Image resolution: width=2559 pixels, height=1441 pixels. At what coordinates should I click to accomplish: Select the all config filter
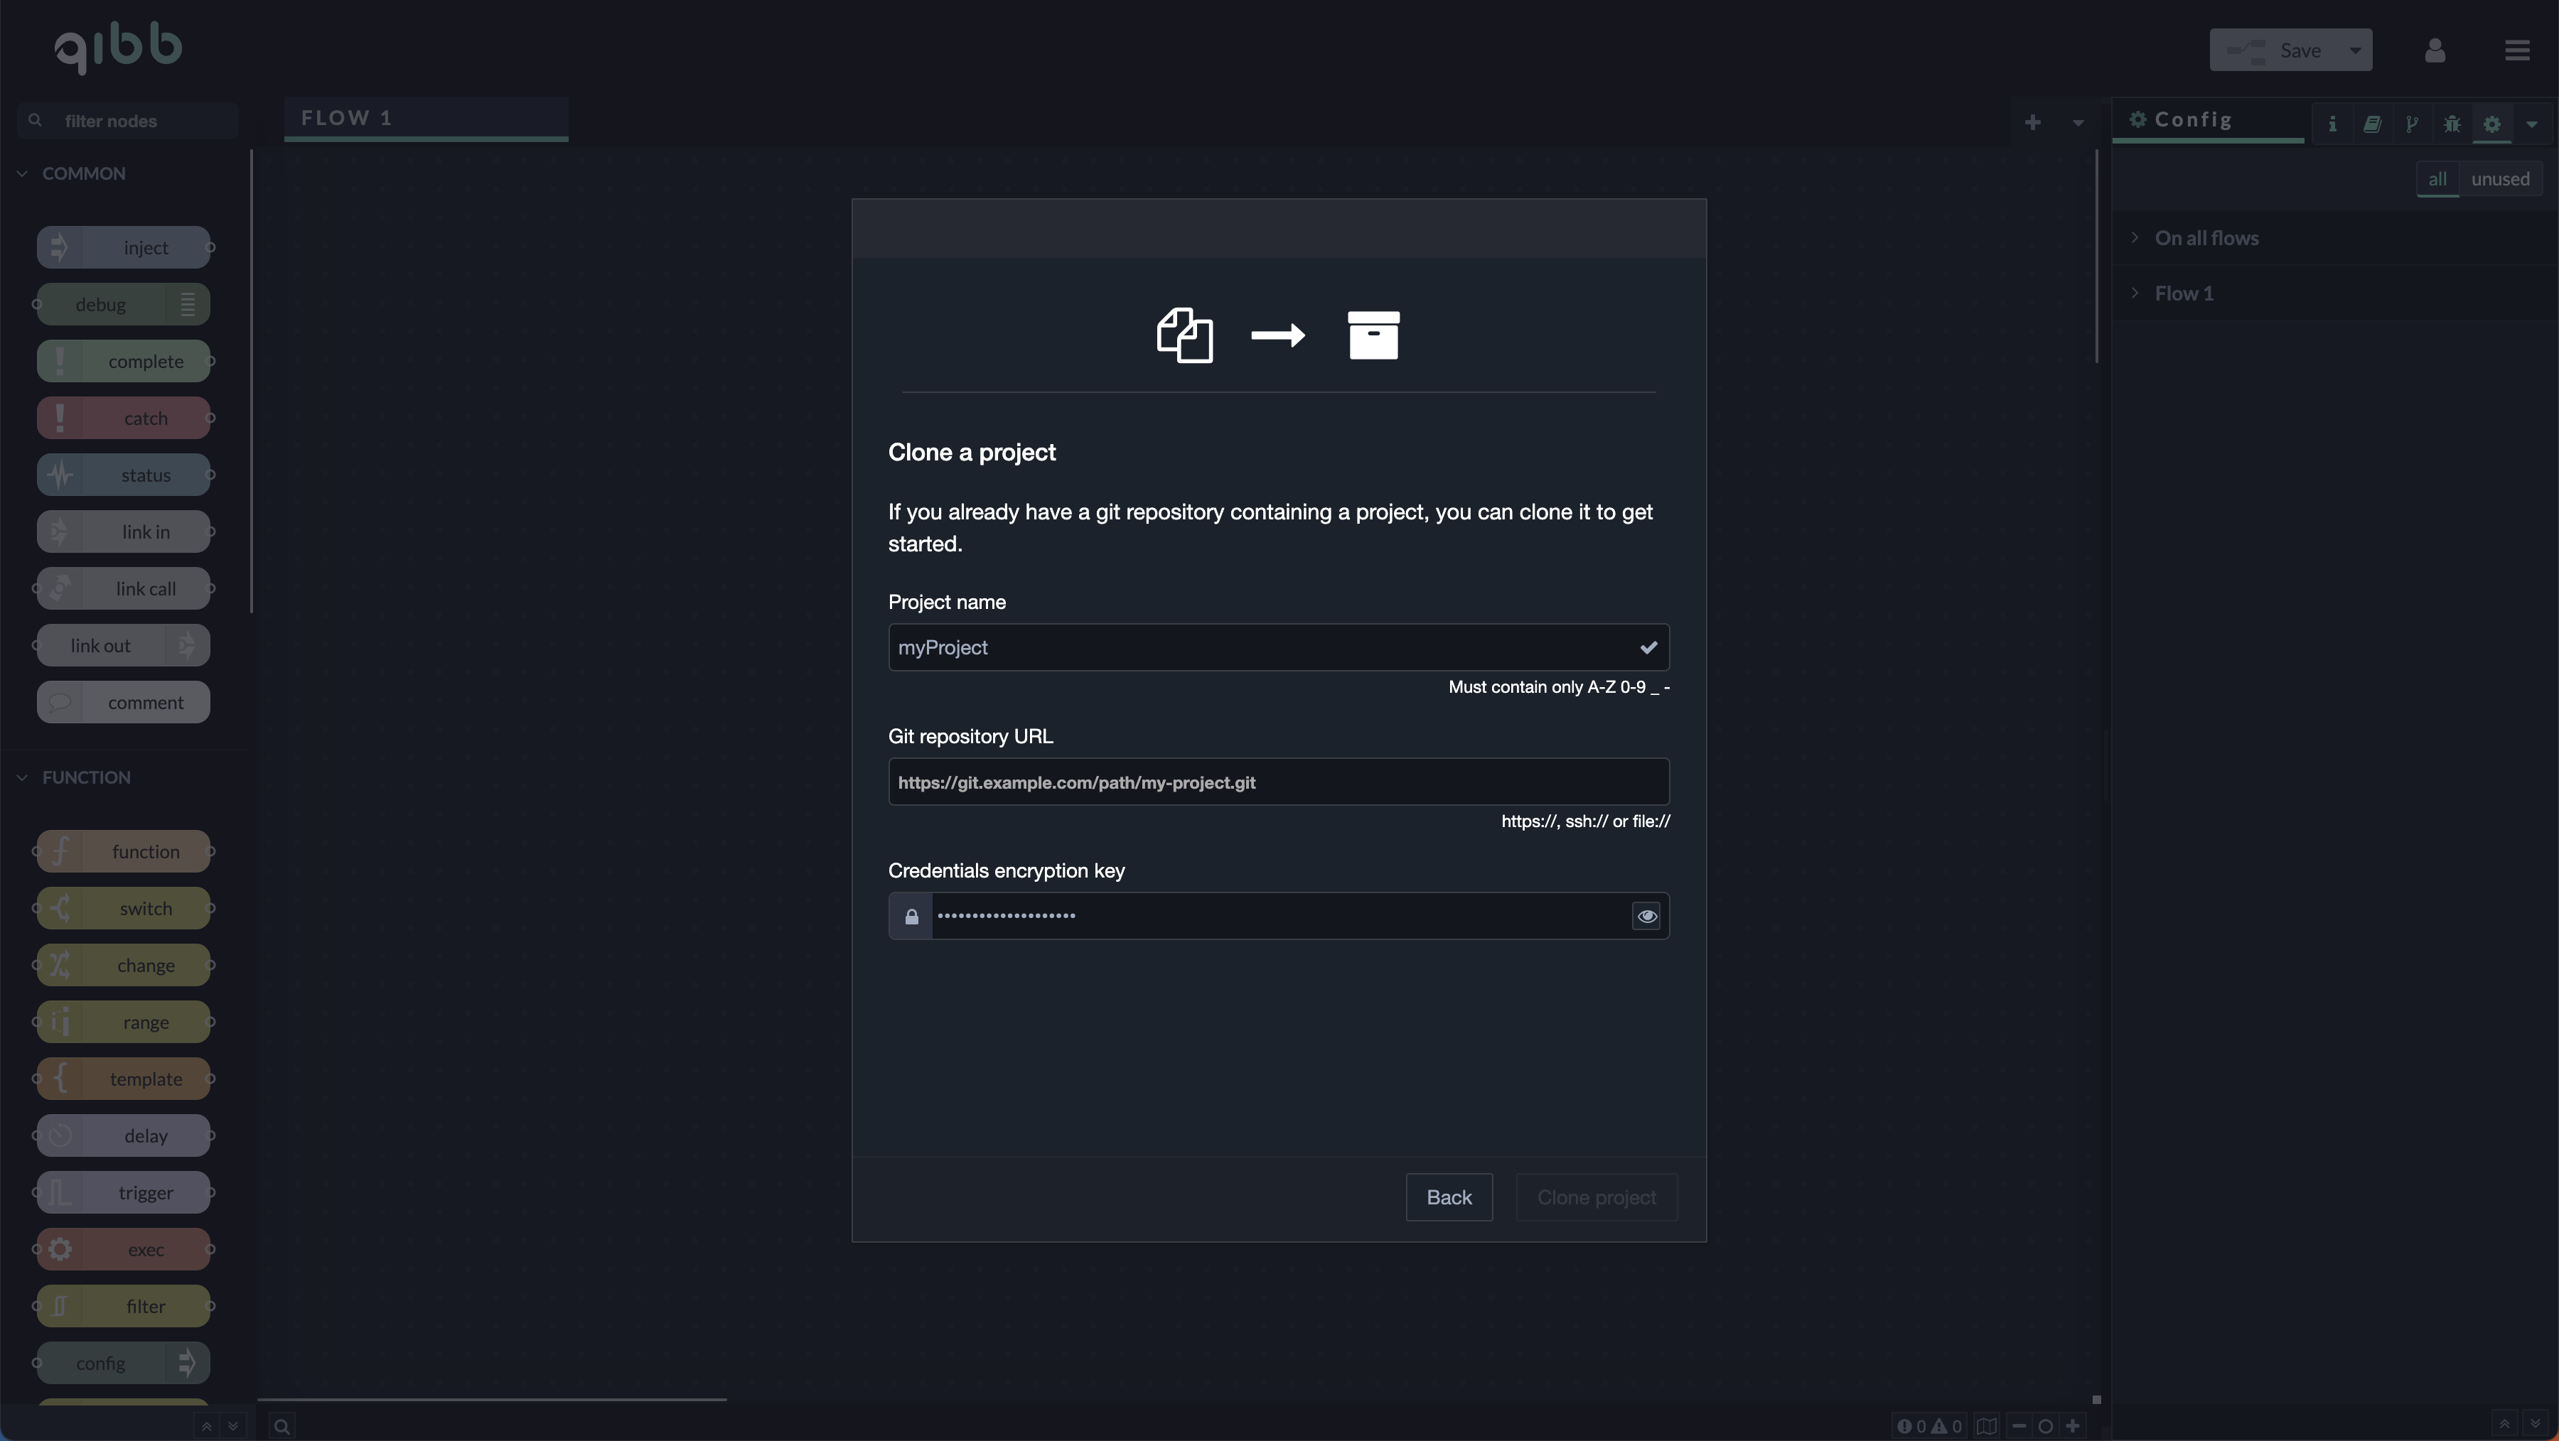tap(2437, 180)
